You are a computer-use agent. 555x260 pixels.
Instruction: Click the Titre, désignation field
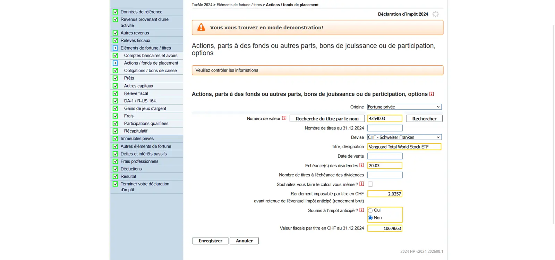pos(404,147)
